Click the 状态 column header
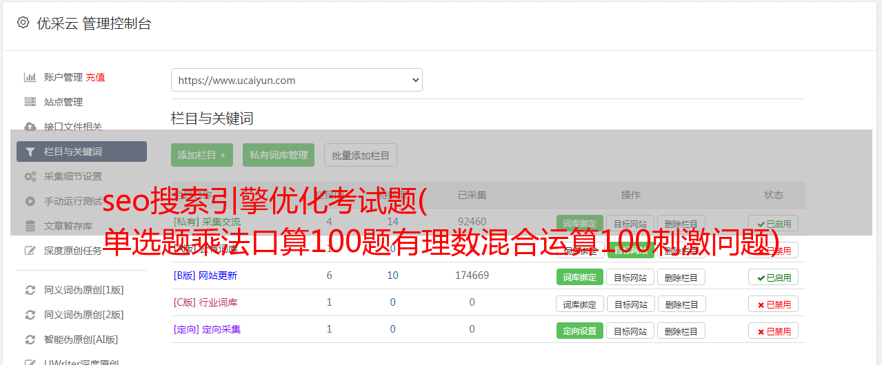Viewport: 882px width, 365px height. [774, 195]
